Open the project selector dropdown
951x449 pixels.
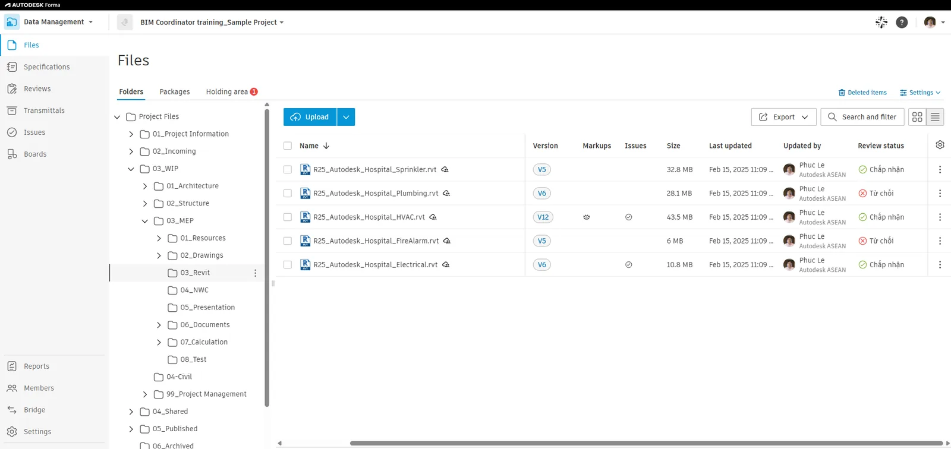[212, 22]
